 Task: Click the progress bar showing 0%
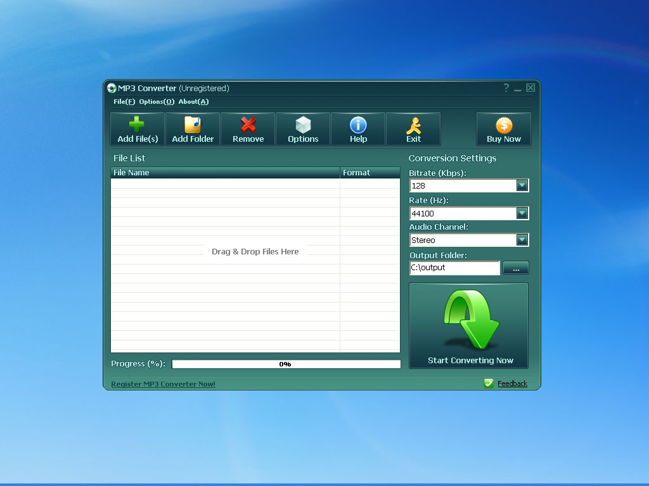(285, 363)
